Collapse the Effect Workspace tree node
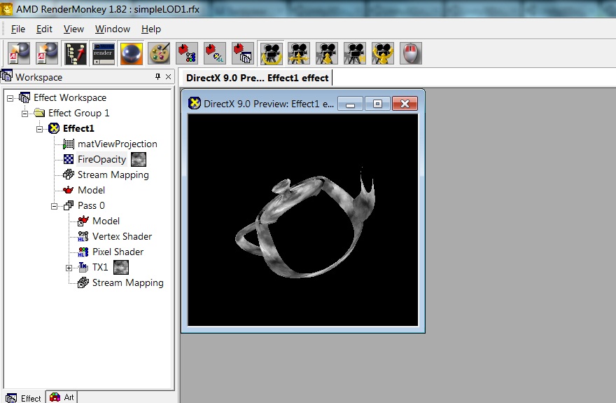 pyautogui.click(x=10, y=98)
